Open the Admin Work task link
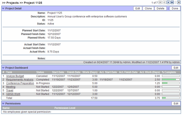This screenshot has width=182, height=115. point(13,94)
